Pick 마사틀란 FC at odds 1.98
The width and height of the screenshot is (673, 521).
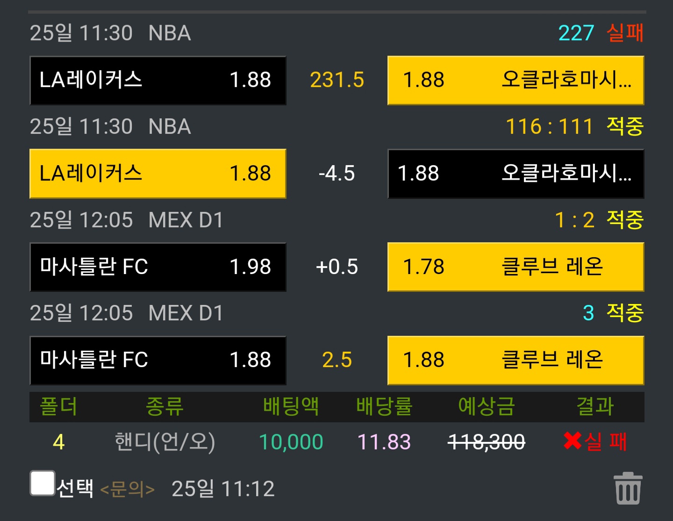(x=158, y=267)
